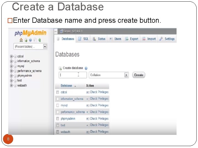
Task: Click the privileges icon in mysql row
Action: [88, 106]
